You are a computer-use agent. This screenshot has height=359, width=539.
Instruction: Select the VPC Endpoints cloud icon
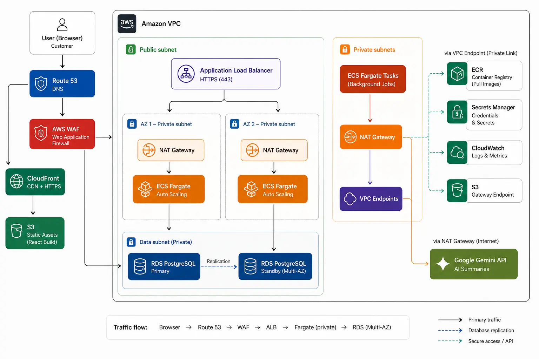click(x=350, y=199)
